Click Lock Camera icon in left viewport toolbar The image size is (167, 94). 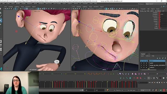click(8, 9)
